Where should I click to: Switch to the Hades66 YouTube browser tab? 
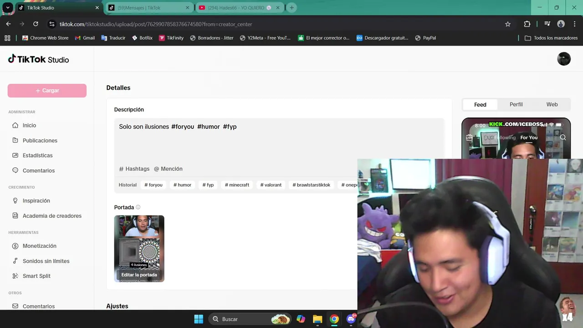(240, 8)
